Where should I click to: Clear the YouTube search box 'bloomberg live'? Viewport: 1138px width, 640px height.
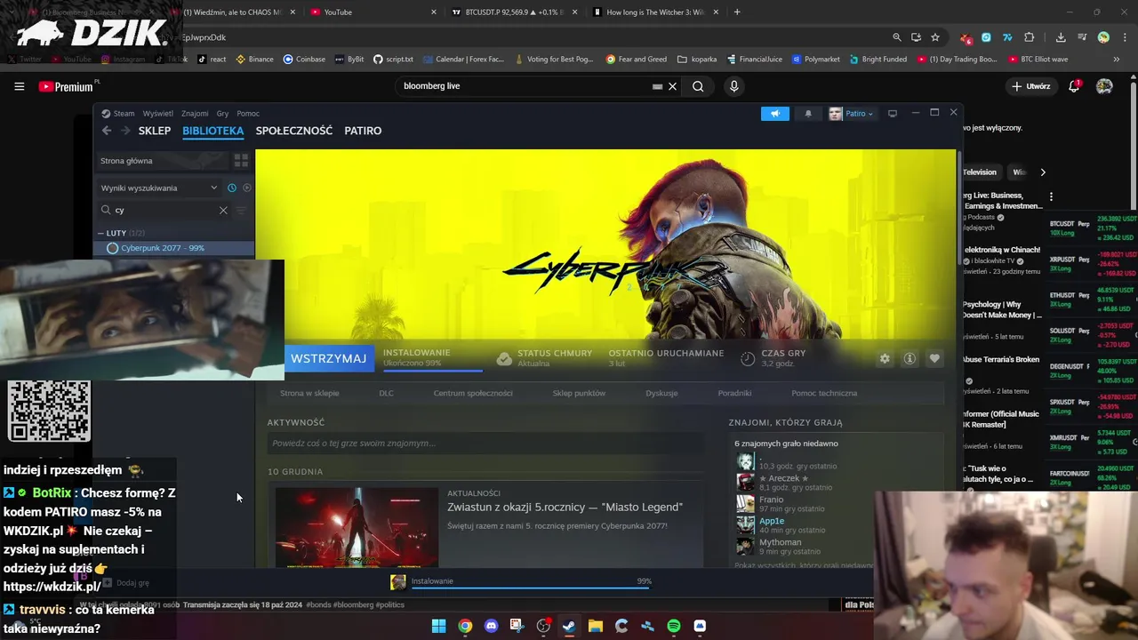coord(673,86)
